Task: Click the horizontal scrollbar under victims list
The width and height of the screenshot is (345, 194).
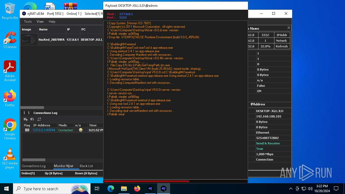Action: [x=32, y=108]
